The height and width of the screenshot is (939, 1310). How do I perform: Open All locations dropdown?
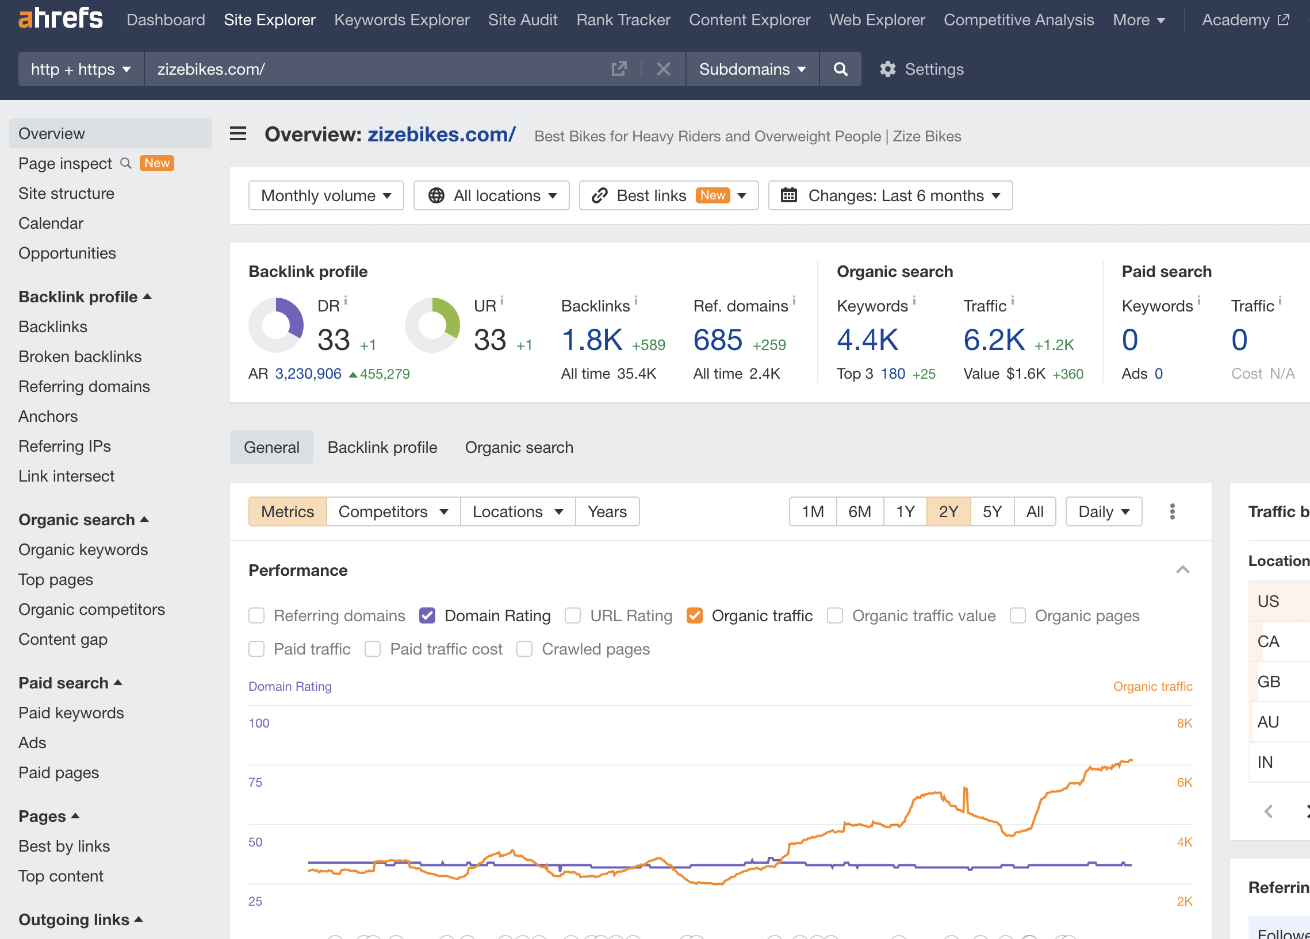click(492, 195)
